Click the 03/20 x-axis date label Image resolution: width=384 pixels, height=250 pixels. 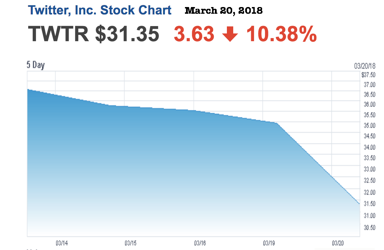click(338, 243)
